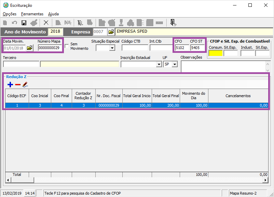Click the yellow Consum. field
The image size is (274, 197).
(x=215, y=53)
